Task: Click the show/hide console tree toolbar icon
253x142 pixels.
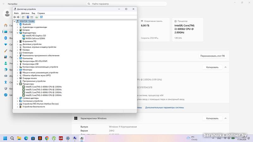Action: (23, 17)
